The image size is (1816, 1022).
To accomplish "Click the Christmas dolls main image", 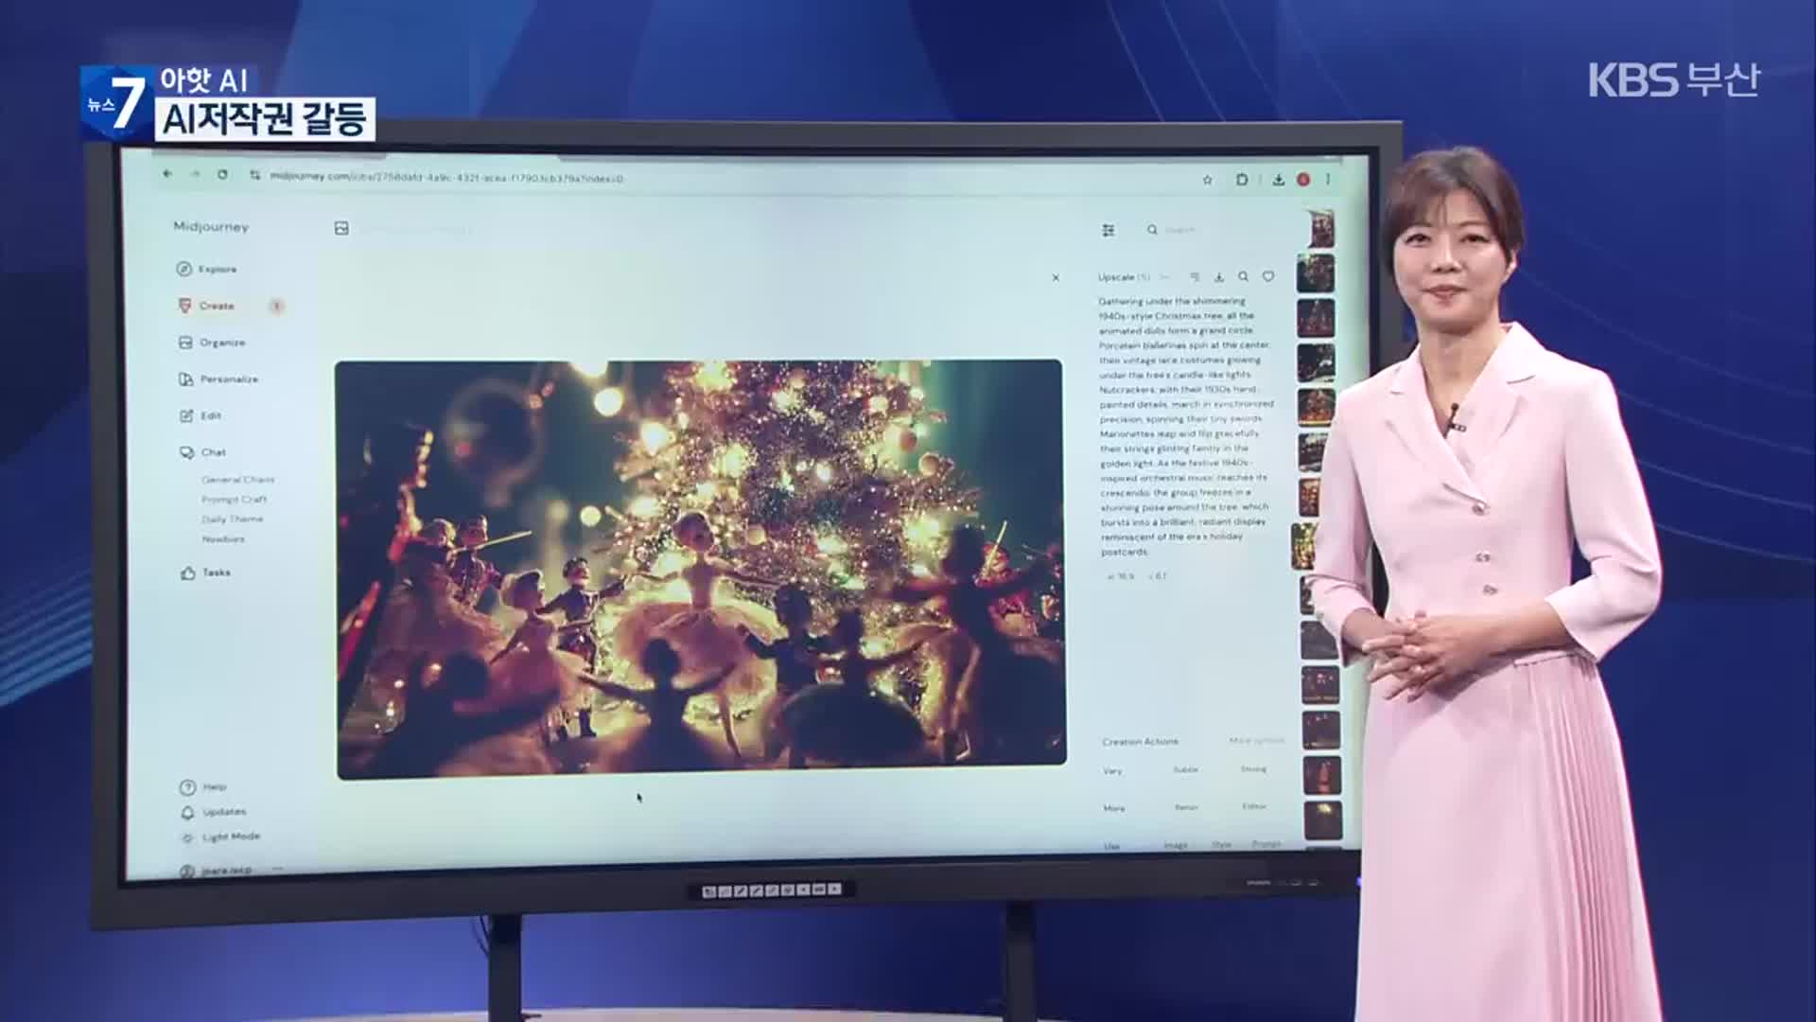I will pyautogui.click(x=700, y=568).
